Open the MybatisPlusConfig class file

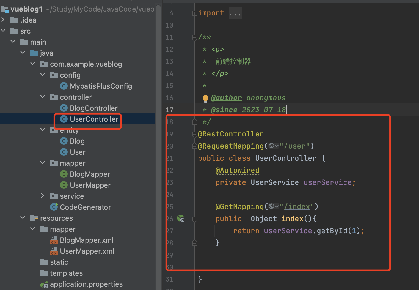(101, 86)
